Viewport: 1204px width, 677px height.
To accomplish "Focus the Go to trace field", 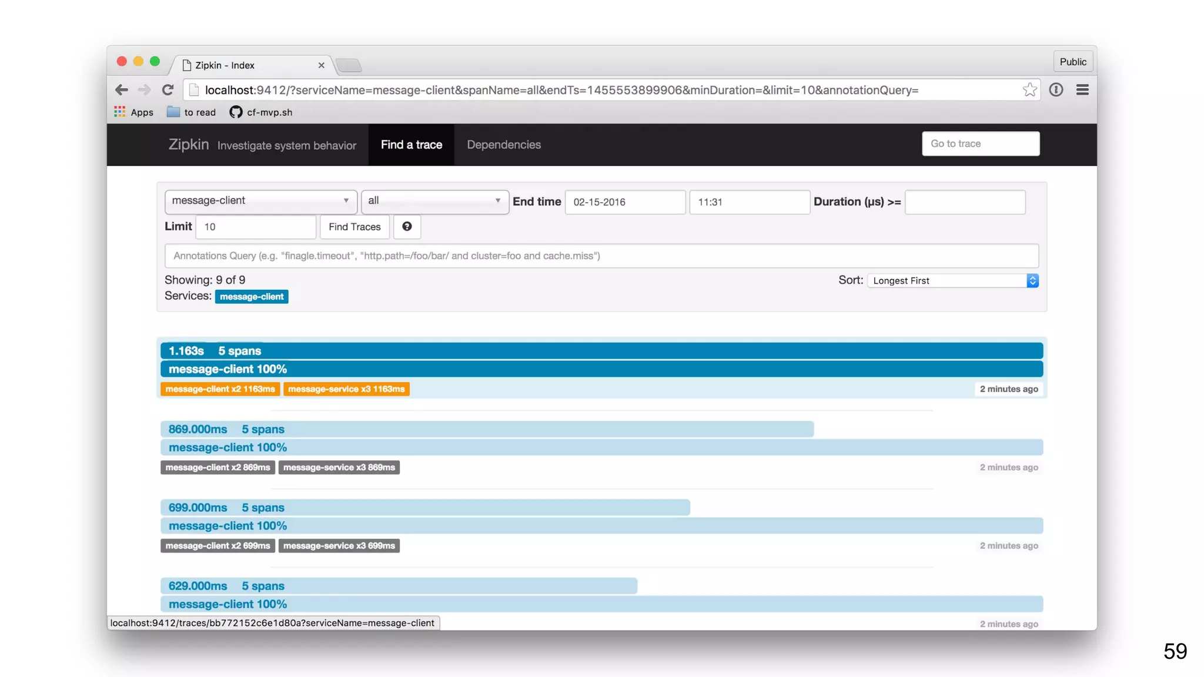I will (x=980, y=144).
